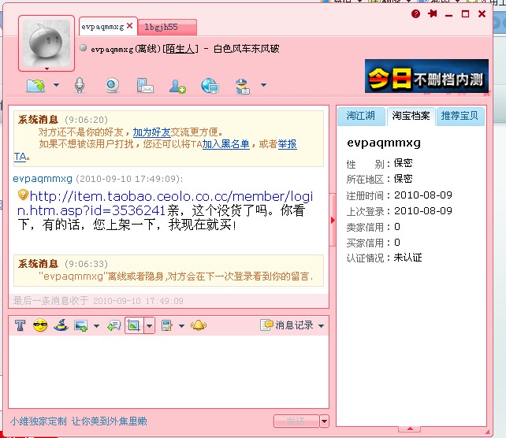Screen dimensions: 506x438
Task: Click the notepad edit icon
Action: (167, 326)
